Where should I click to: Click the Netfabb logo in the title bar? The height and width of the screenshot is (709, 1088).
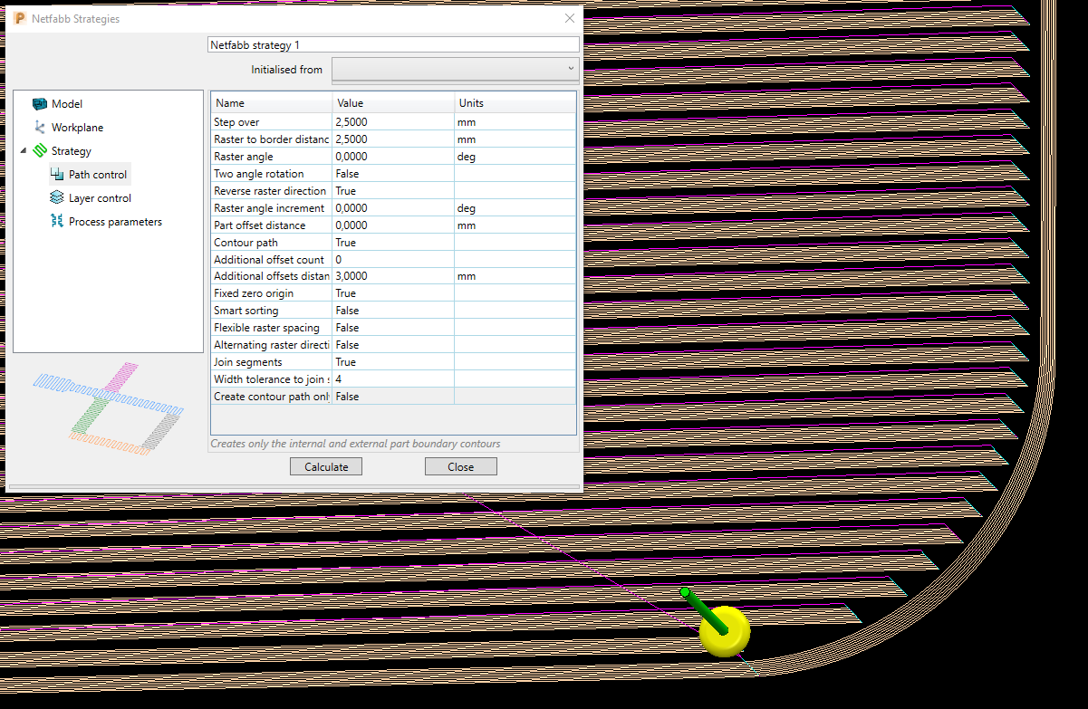pos(18,17)
